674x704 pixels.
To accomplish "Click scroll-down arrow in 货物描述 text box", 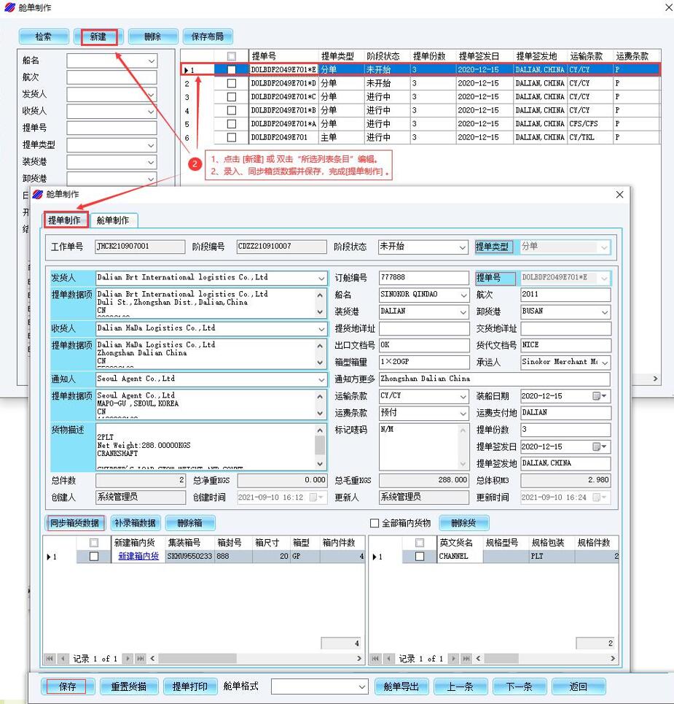I will coord(320,463).
